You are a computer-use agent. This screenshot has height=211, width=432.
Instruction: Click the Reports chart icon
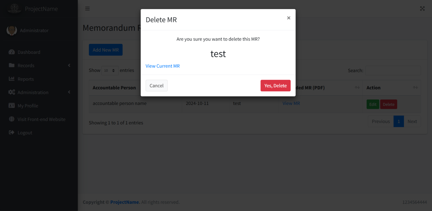12,79
